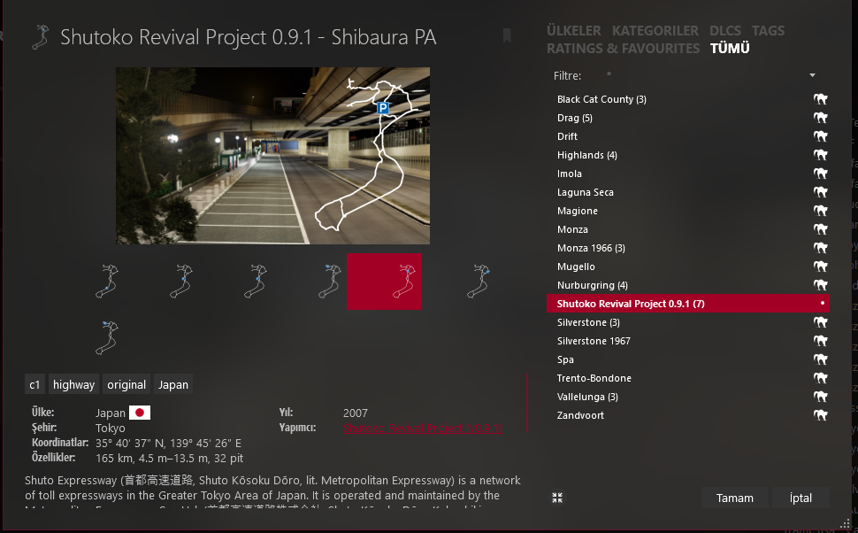
Task: Select the layout thumbnail in the second row
Action: tap(107, 338)
